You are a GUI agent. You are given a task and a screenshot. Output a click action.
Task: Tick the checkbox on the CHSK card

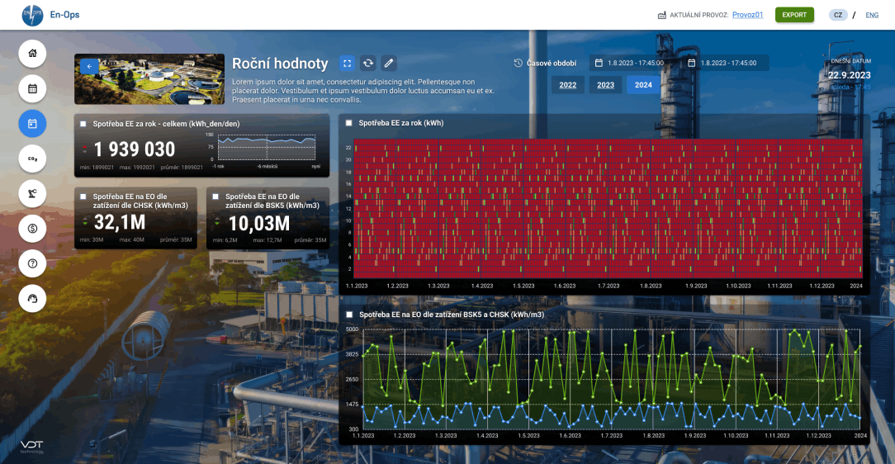point(83,196)
